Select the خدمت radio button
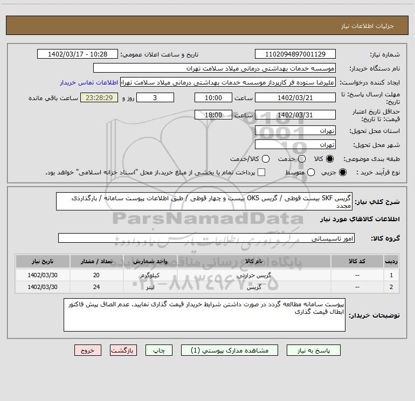415x401 pixels. pyautogui.click(x=302, y=159)
